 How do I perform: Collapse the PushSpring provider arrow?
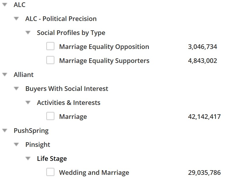5,131
